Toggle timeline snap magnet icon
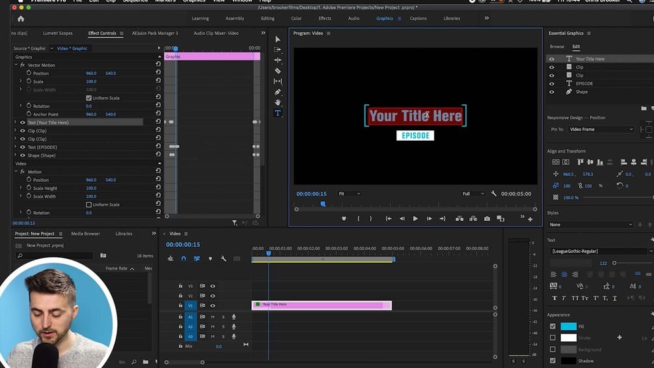The width and height of the screenshot is (654, 368). point(184,259)
